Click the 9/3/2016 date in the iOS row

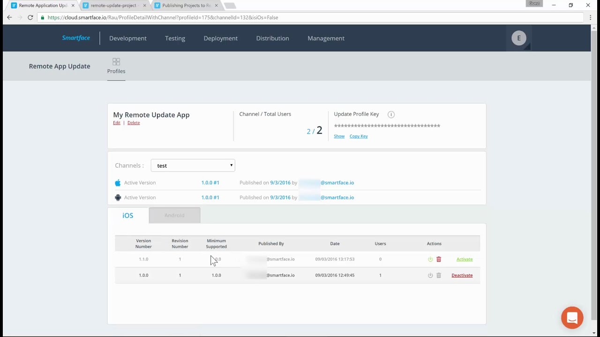click(x=280, y=183)
